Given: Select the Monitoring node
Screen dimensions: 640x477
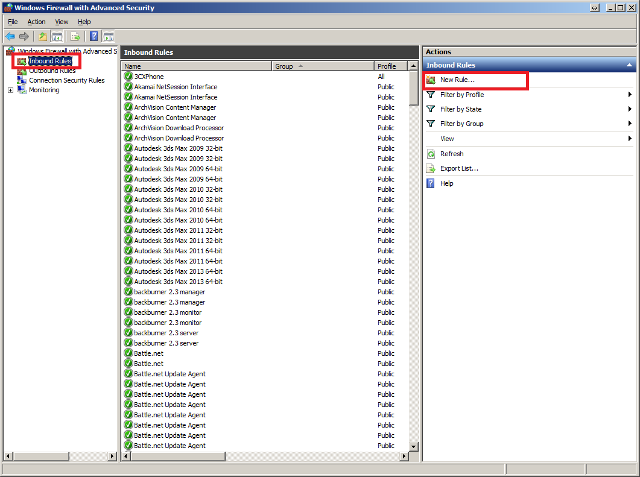Looking at the screenshot, I should point(44,90).
